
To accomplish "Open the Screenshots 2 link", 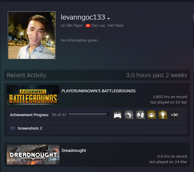I will point(30,128).
